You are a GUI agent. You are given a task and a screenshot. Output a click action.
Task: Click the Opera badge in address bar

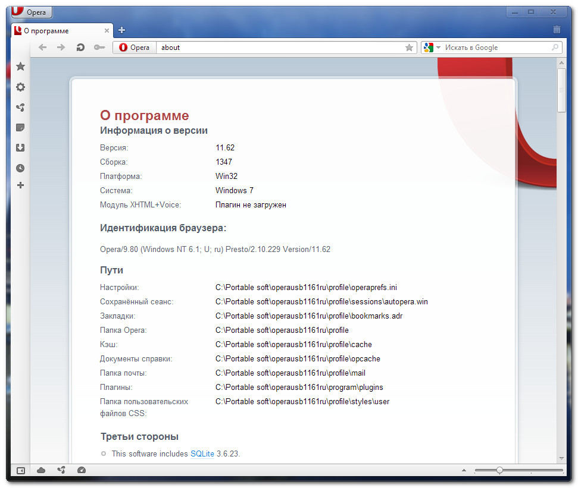[x=135, y=48]
